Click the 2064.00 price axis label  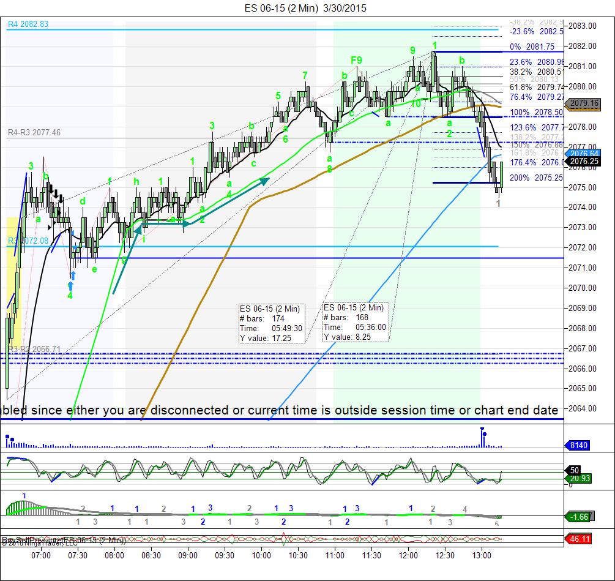pos(583,408)
